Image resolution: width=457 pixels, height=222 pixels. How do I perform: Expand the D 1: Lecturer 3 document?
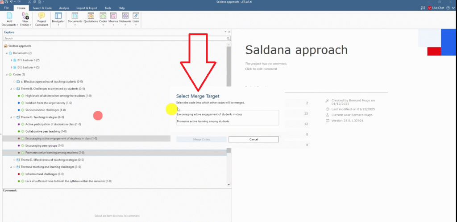click(x=11, y=60)
